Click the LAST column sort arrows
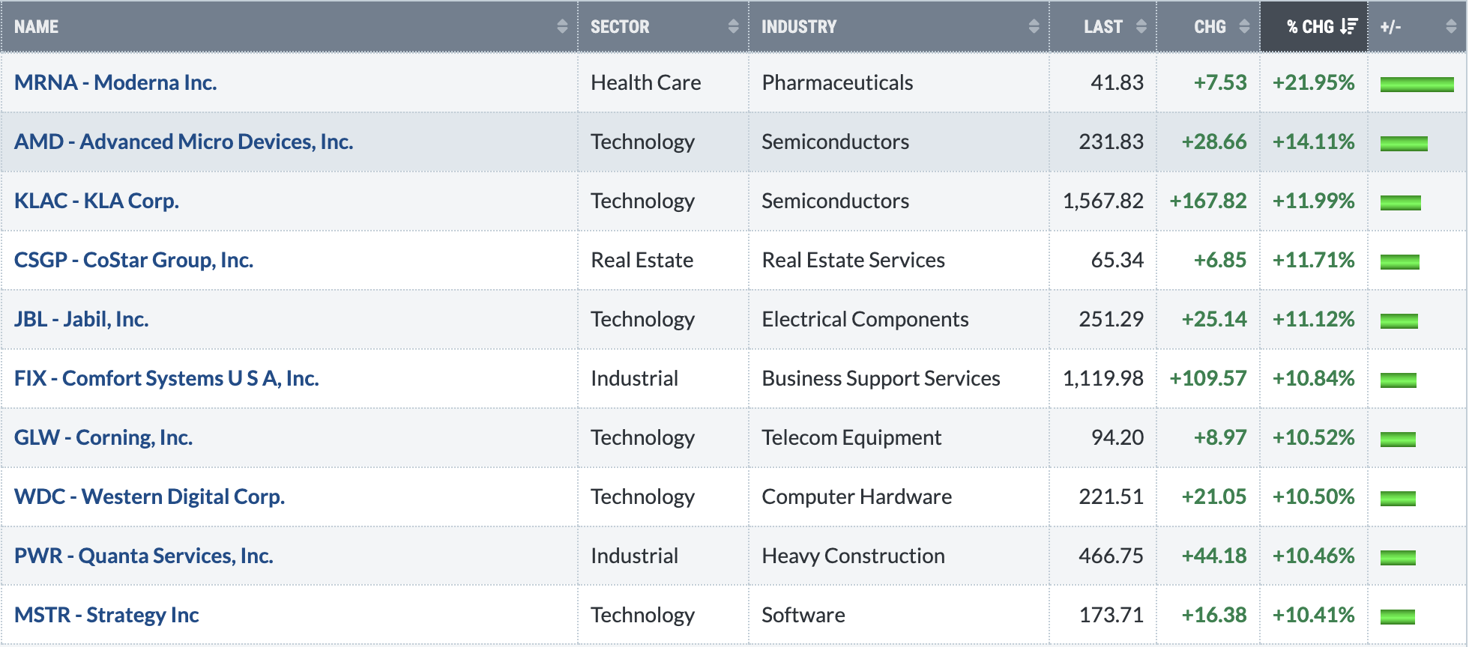The image size is (1469, 647). click(1141, 27)
